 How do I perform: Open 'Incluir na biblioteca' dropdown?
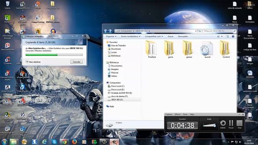coord(131,36)
